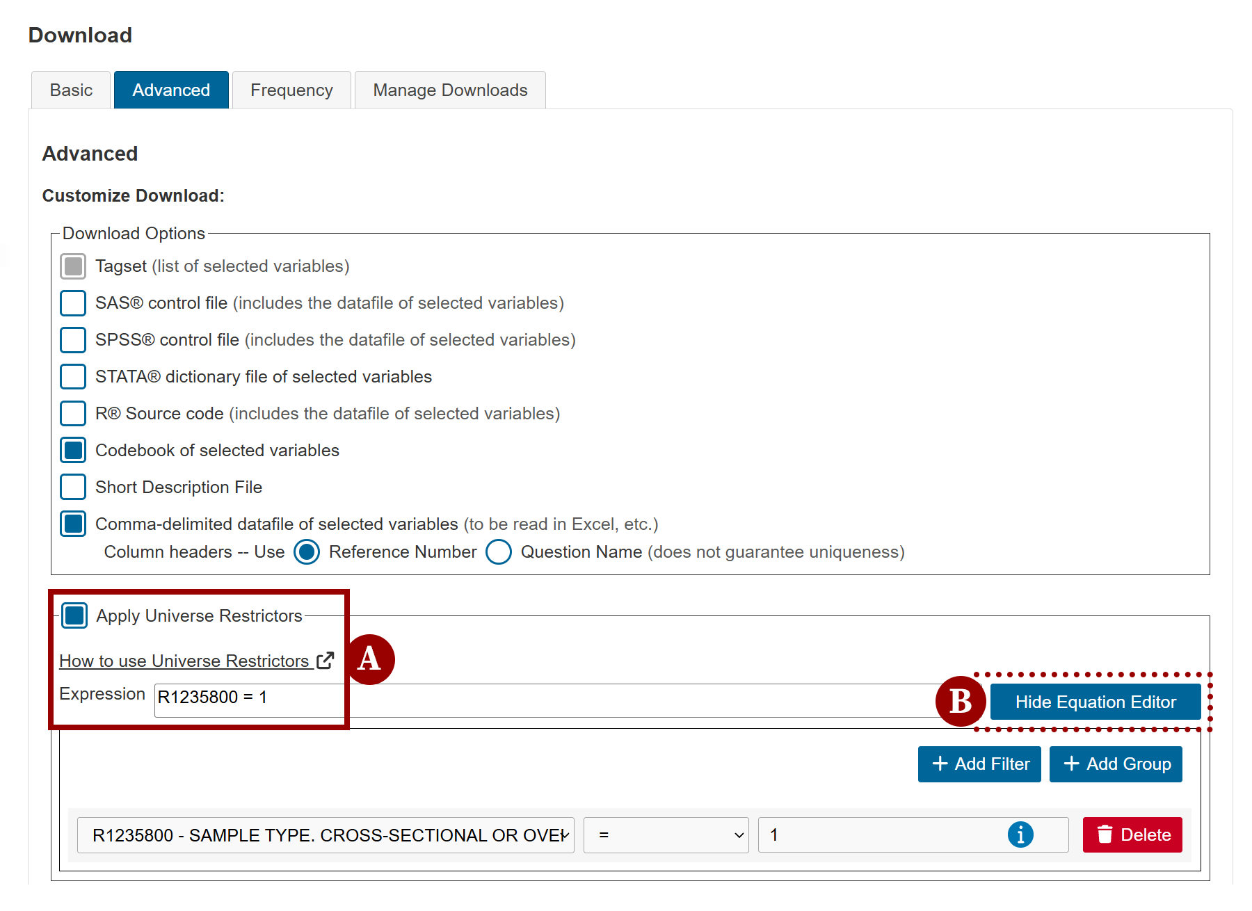The height and width of the screenshot is (911, 1252).
Task: Click the plus icon on Add Group
Action: pos(1072,764)
